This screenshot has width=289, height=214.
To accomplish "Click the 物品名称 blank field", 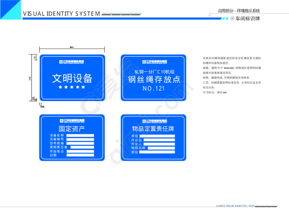I will [x=161, y=148].
